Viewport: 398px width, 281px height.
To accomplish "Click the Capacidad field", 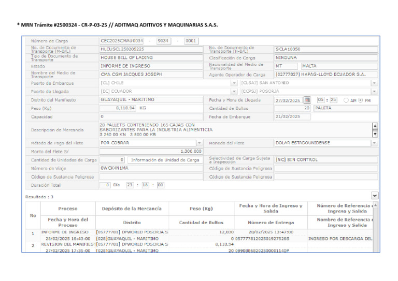I will pyautogui.click(x=151, y=116).
